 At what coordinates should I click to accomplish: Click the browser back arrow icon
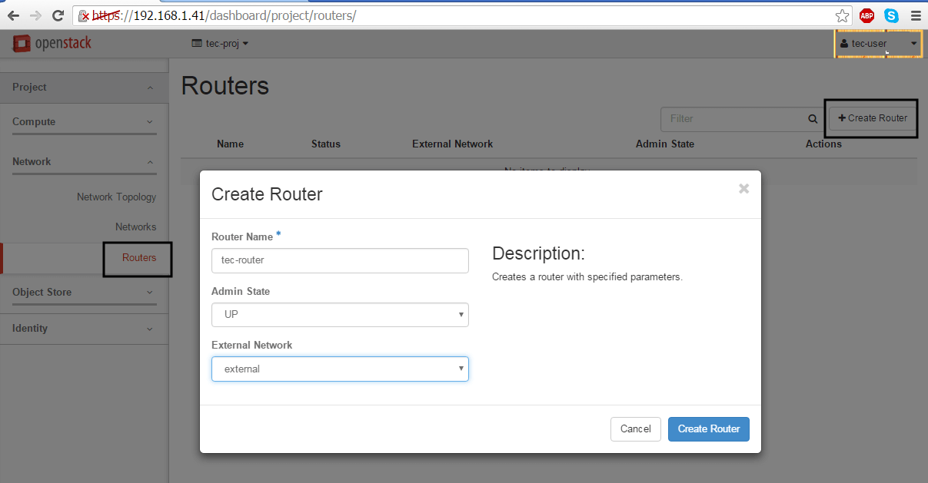tap(13, 15)
